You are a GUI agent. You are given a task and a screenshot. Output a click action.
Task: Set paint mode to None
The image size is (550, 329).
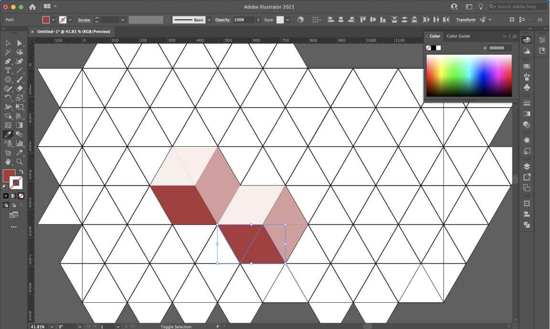click(x=21, y=196)
